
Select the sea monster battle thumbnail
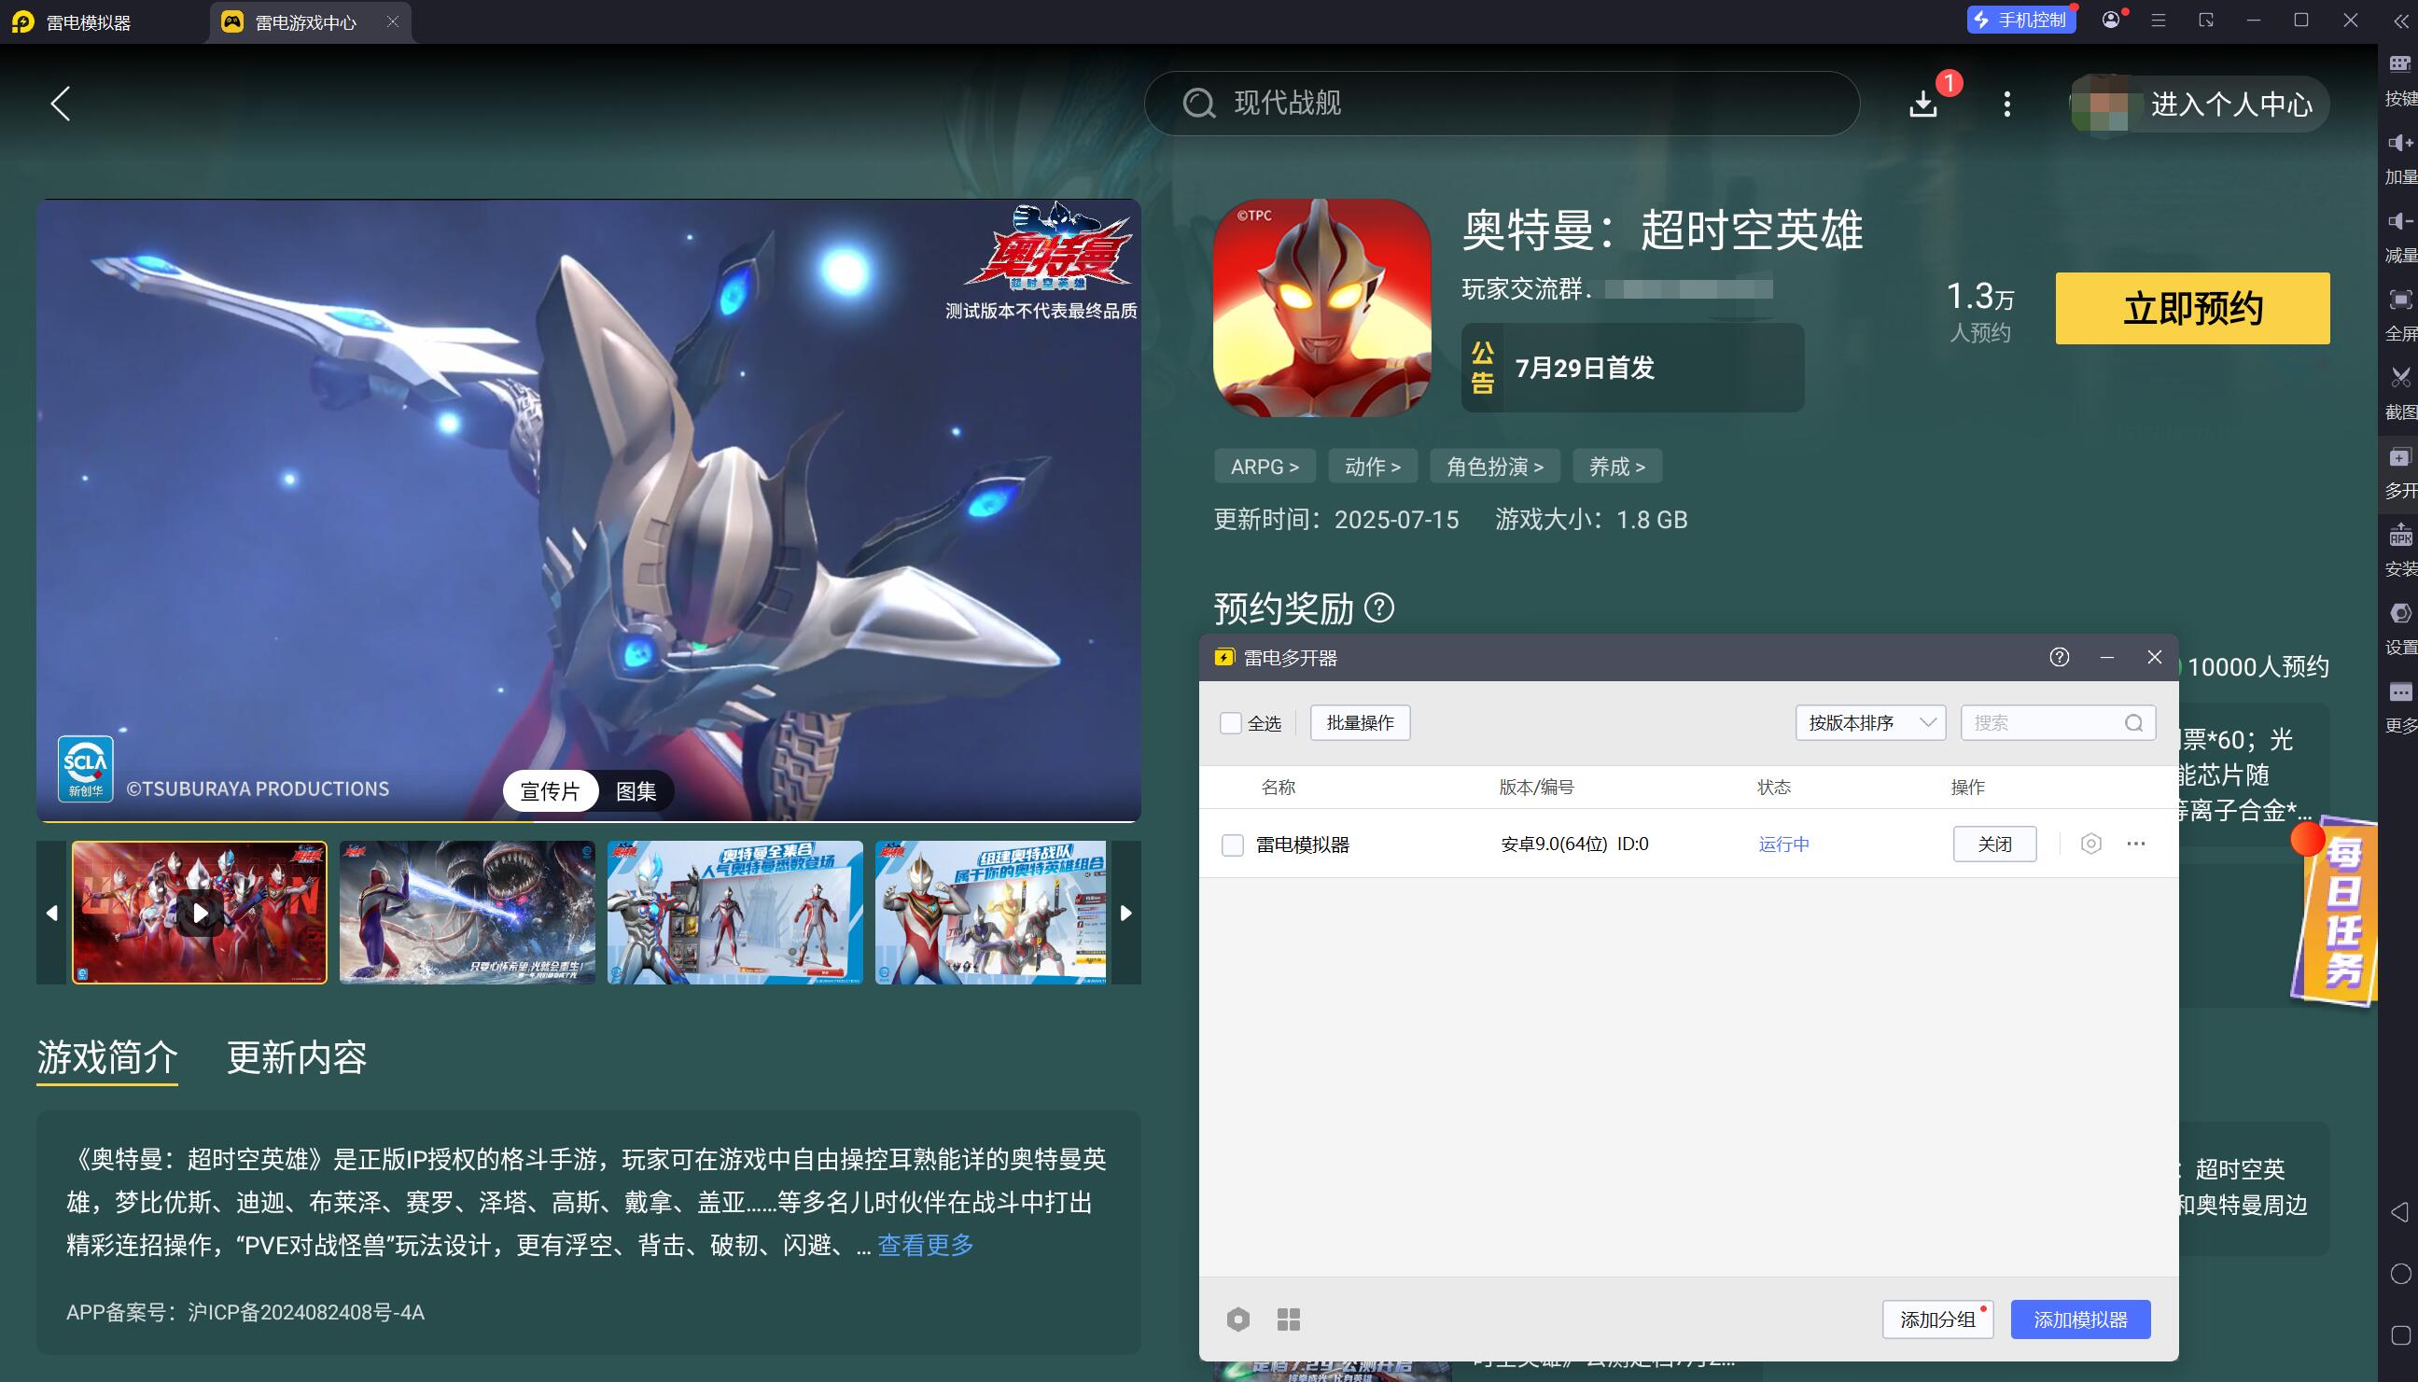point(467,913)
